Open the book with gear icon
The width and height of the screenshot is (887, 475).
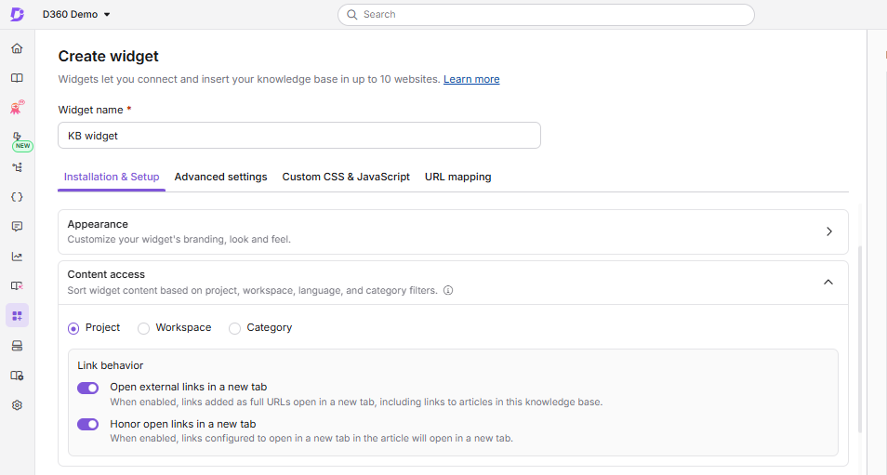17,376
